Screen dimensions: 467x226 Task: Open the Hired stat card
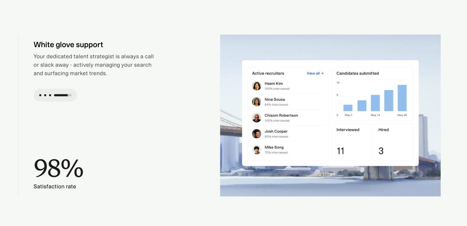393,142
